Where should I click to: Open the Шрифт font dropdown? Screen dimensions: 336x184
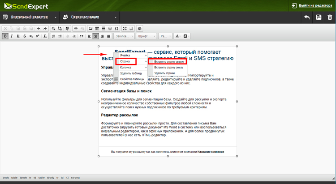click(146, 36)
